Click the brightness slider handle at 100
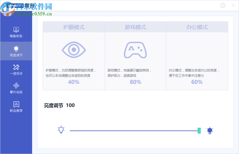The image size is (239, 154). click(199, 130)
